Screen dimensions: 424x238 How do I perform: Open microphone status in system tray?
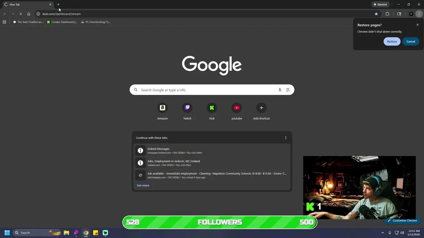[x=390, y=233]
